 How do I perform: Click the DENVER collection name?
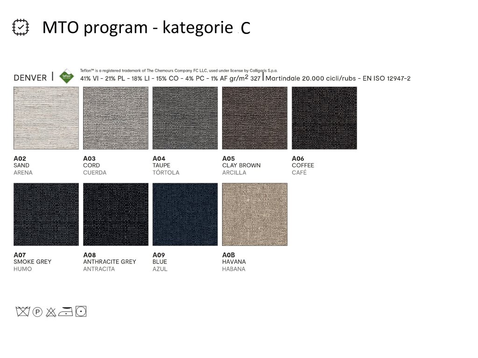(30, 78)
